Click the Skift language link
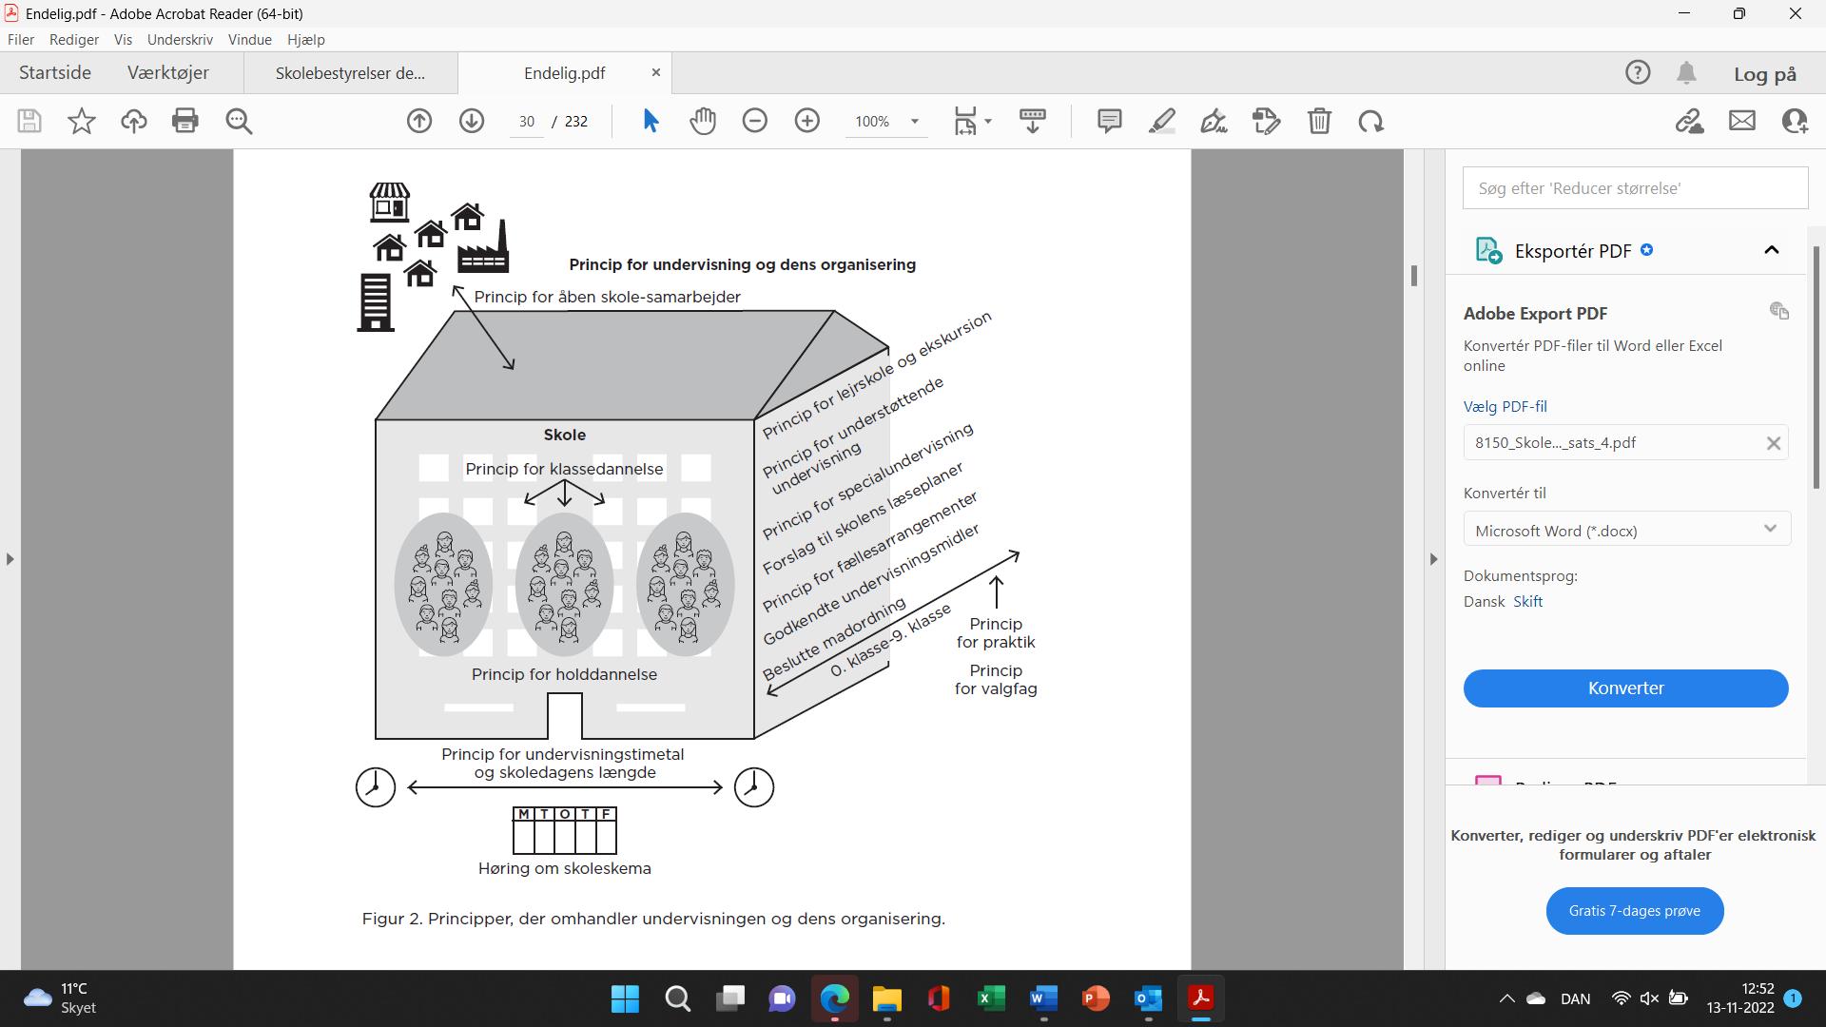Screen dimensions: 1826x1027 [x=1527, y=601]
